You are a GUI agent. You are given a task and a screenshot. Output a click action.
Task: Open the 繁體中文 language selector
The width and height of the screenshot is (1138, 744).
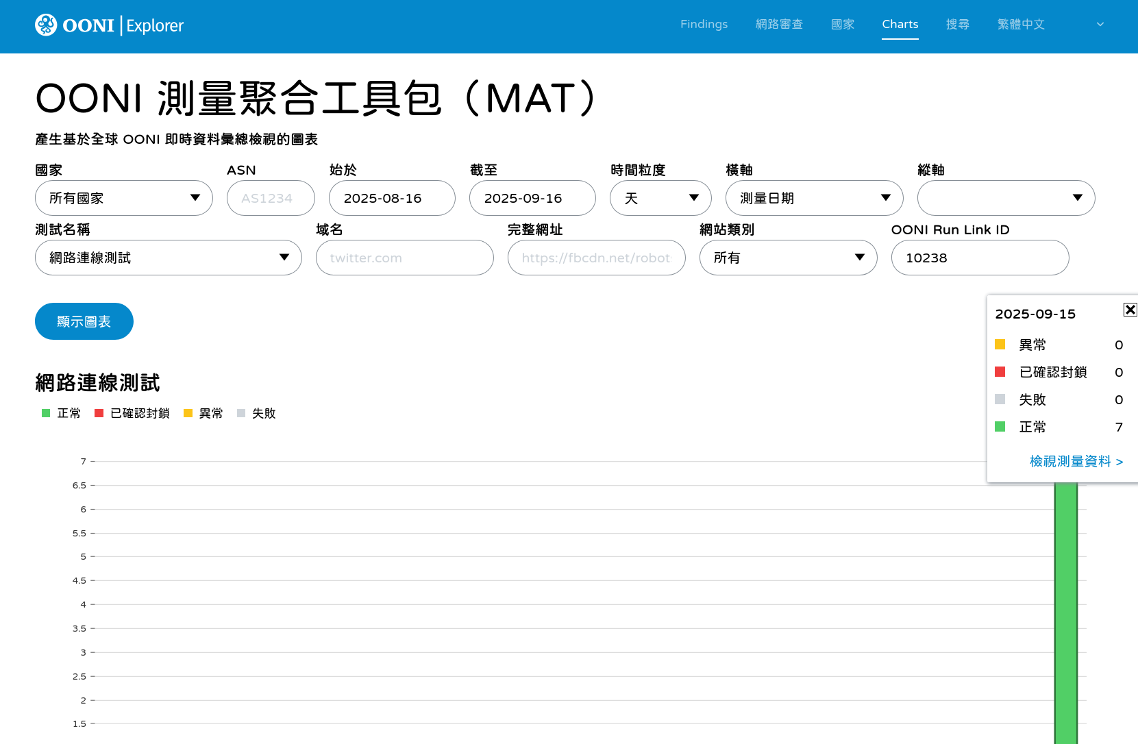point(1021,24)
